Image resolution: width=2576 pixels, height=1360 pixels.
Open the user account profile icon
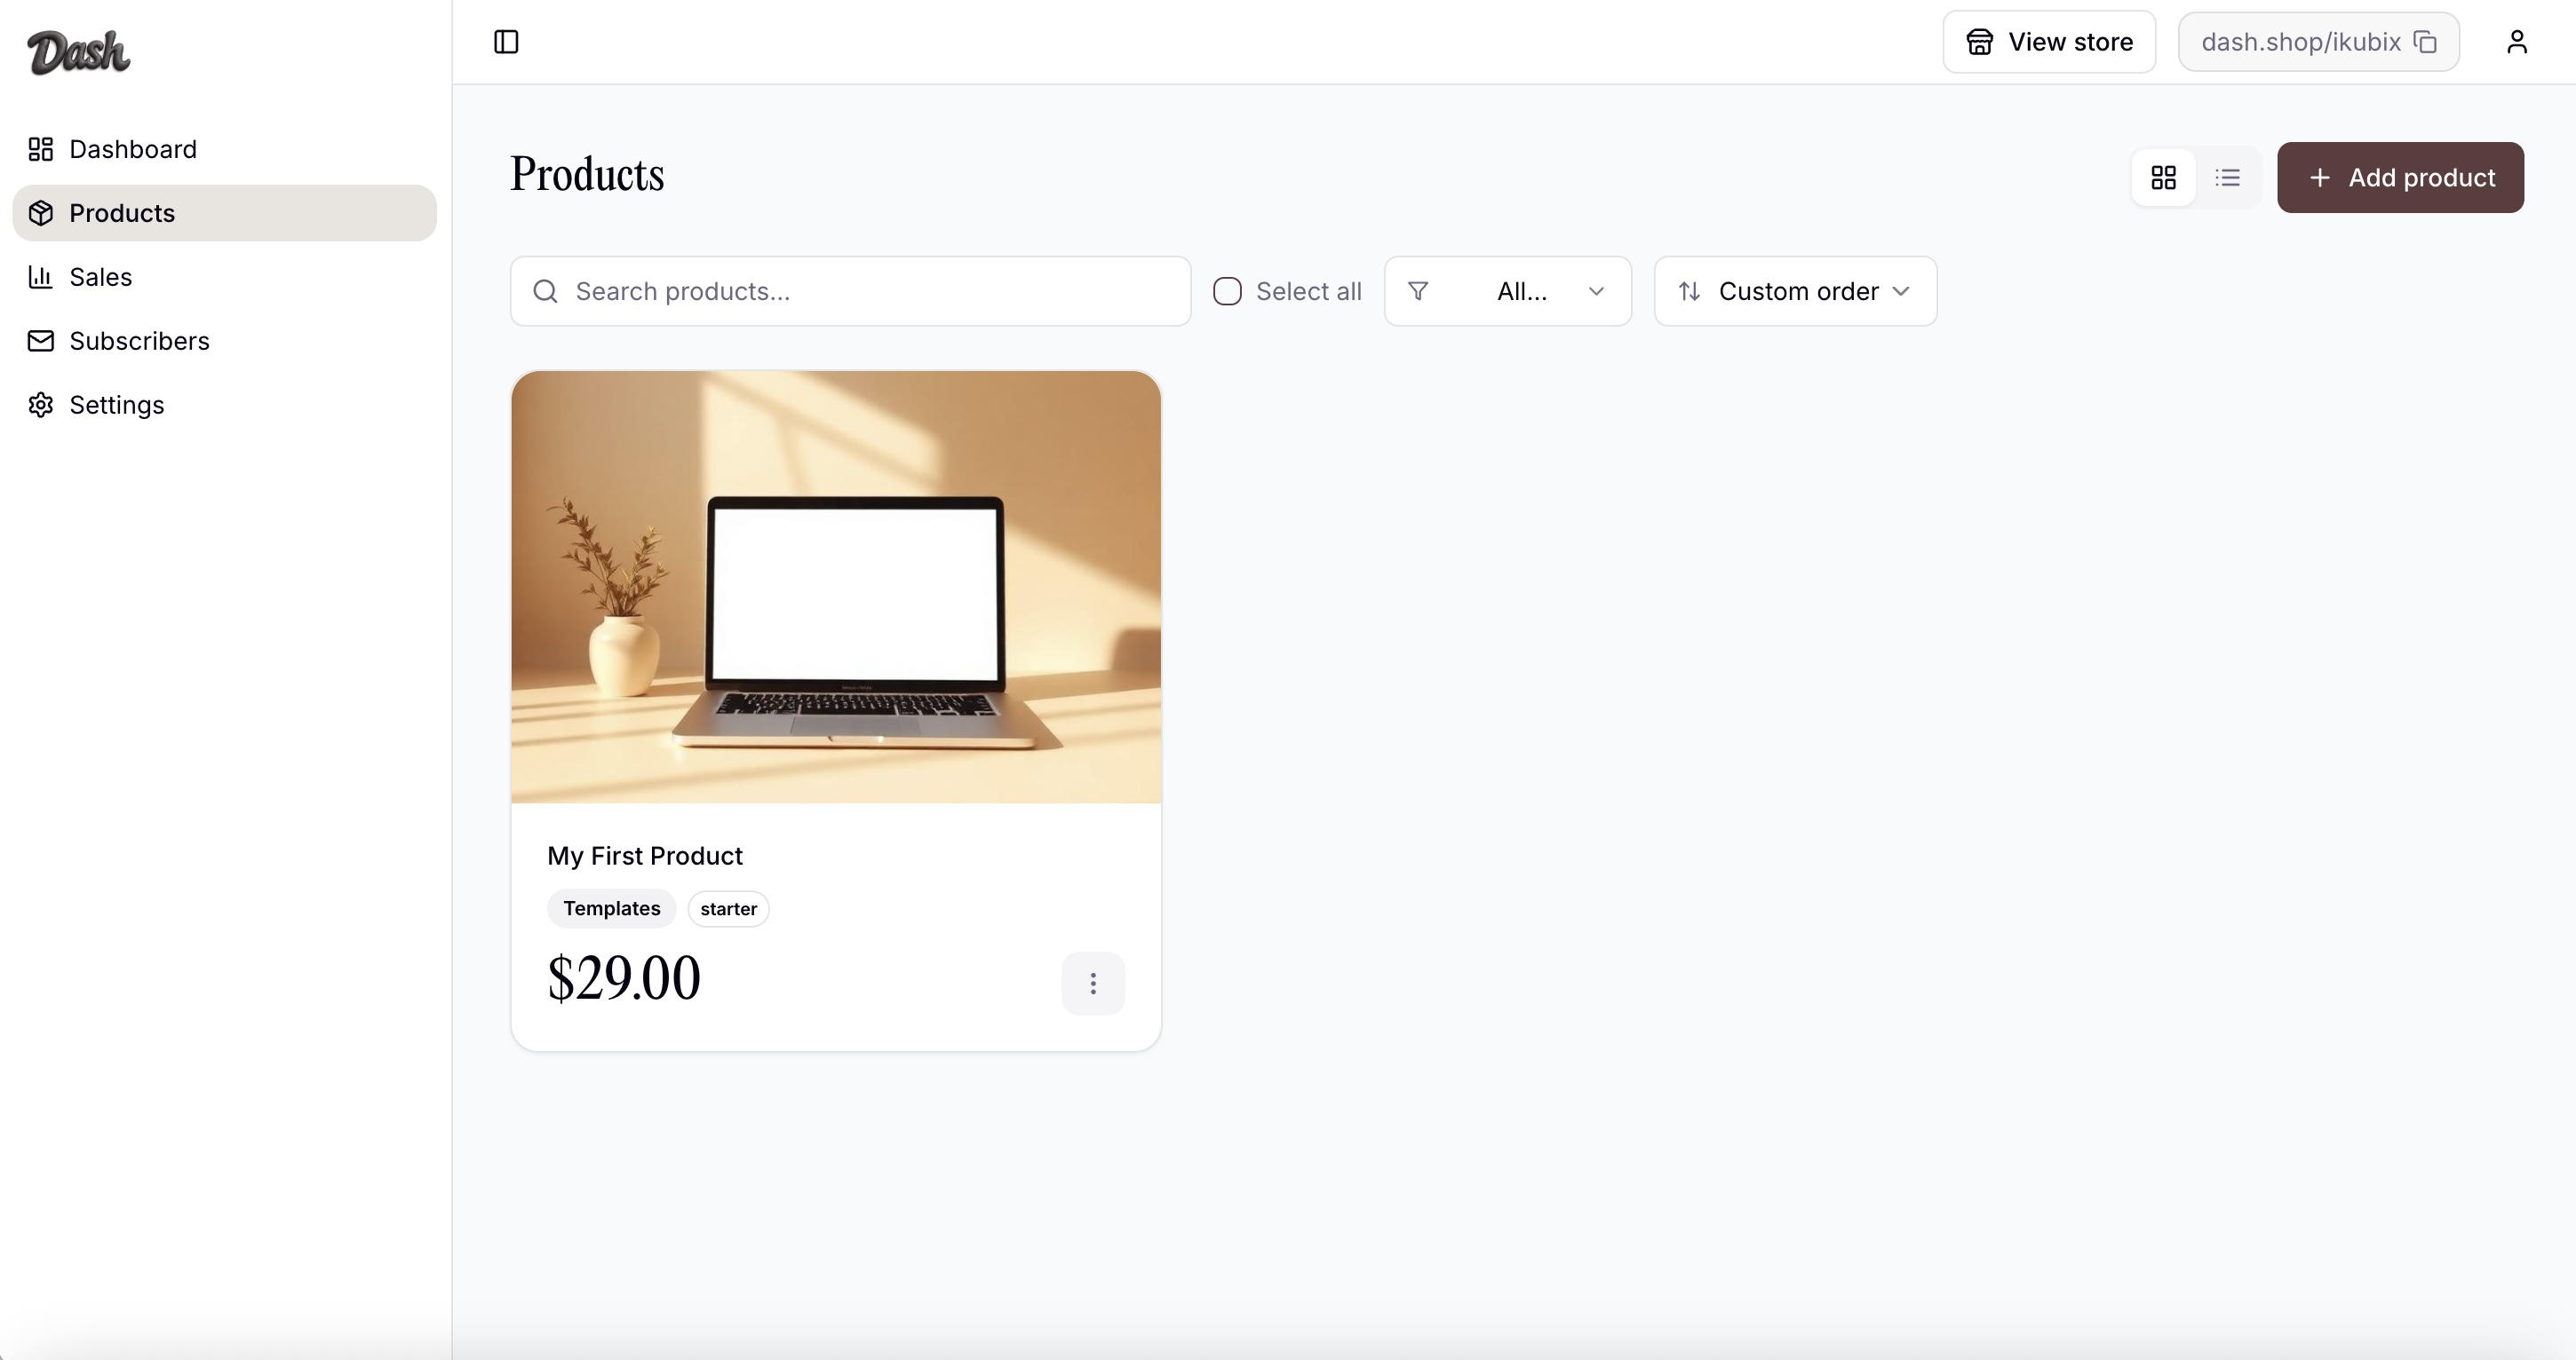click(2516, 42)
